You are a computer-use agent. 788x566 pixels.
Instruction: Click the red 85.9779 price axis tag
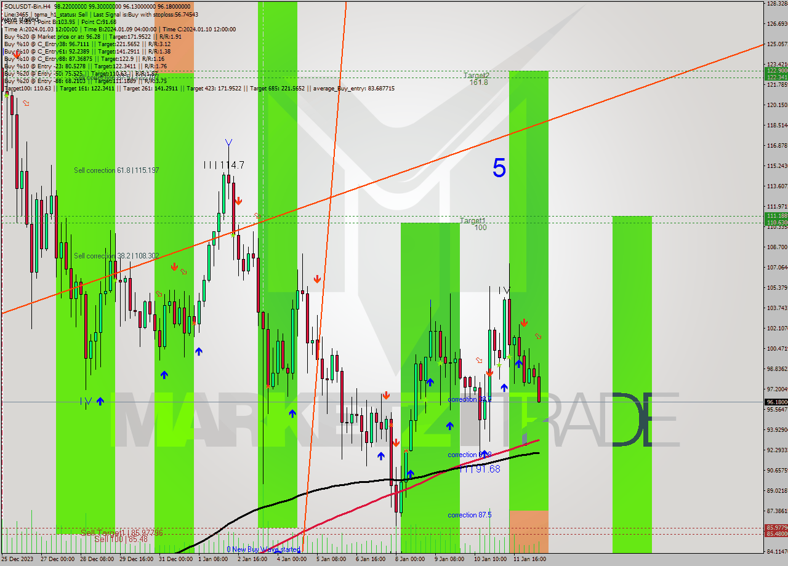point(776,528)
